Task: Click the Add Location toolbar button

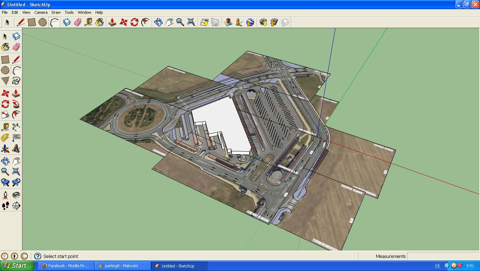Action: click(204, 22)
